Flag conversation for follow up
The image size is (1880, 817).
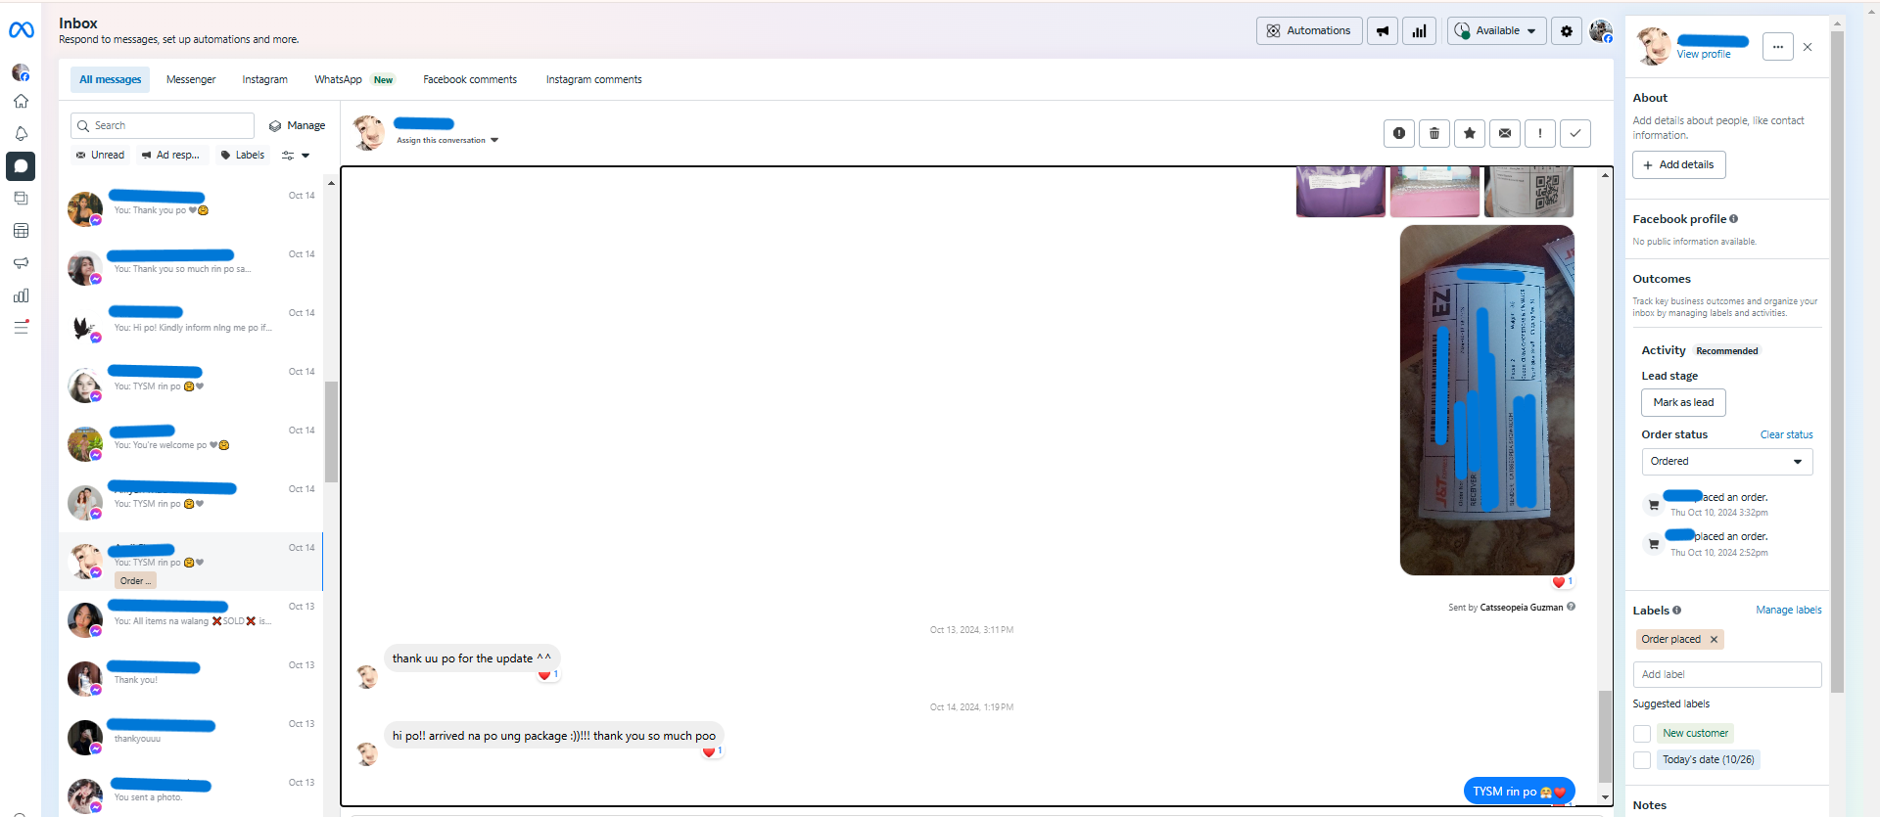1540,133
